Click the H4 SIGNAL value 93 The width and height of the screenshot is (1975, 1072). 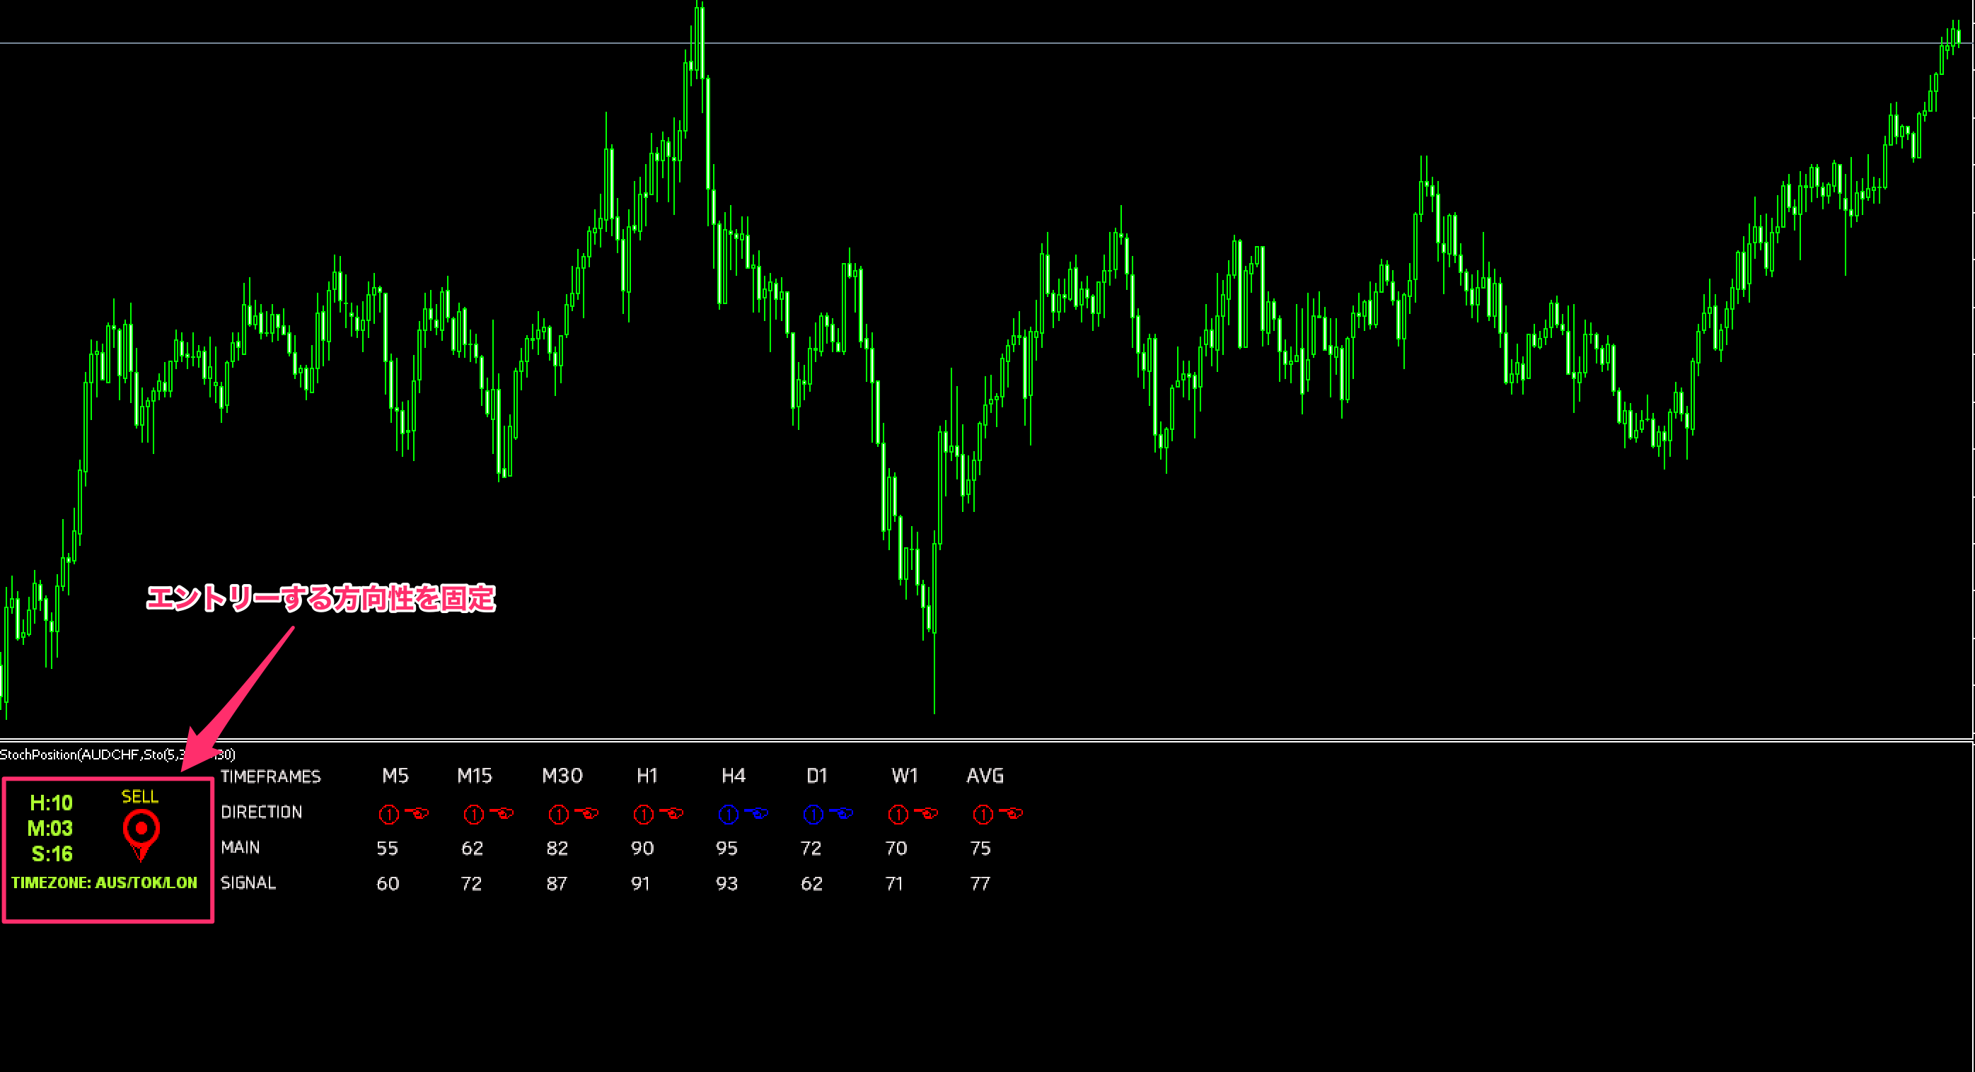coord(726,883)
